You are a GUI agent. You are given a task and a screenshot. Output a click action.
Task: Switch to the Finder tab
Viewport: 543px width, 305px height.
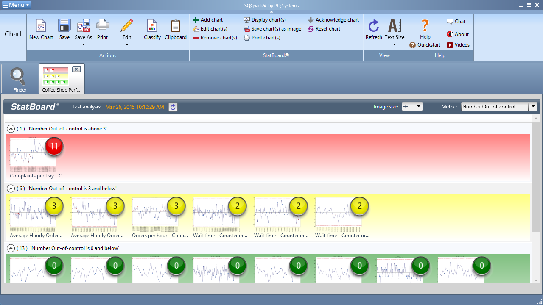(20, 78)
